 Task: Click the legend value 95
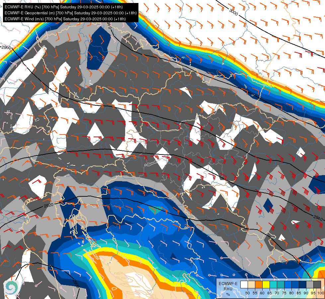pos(313,293)
